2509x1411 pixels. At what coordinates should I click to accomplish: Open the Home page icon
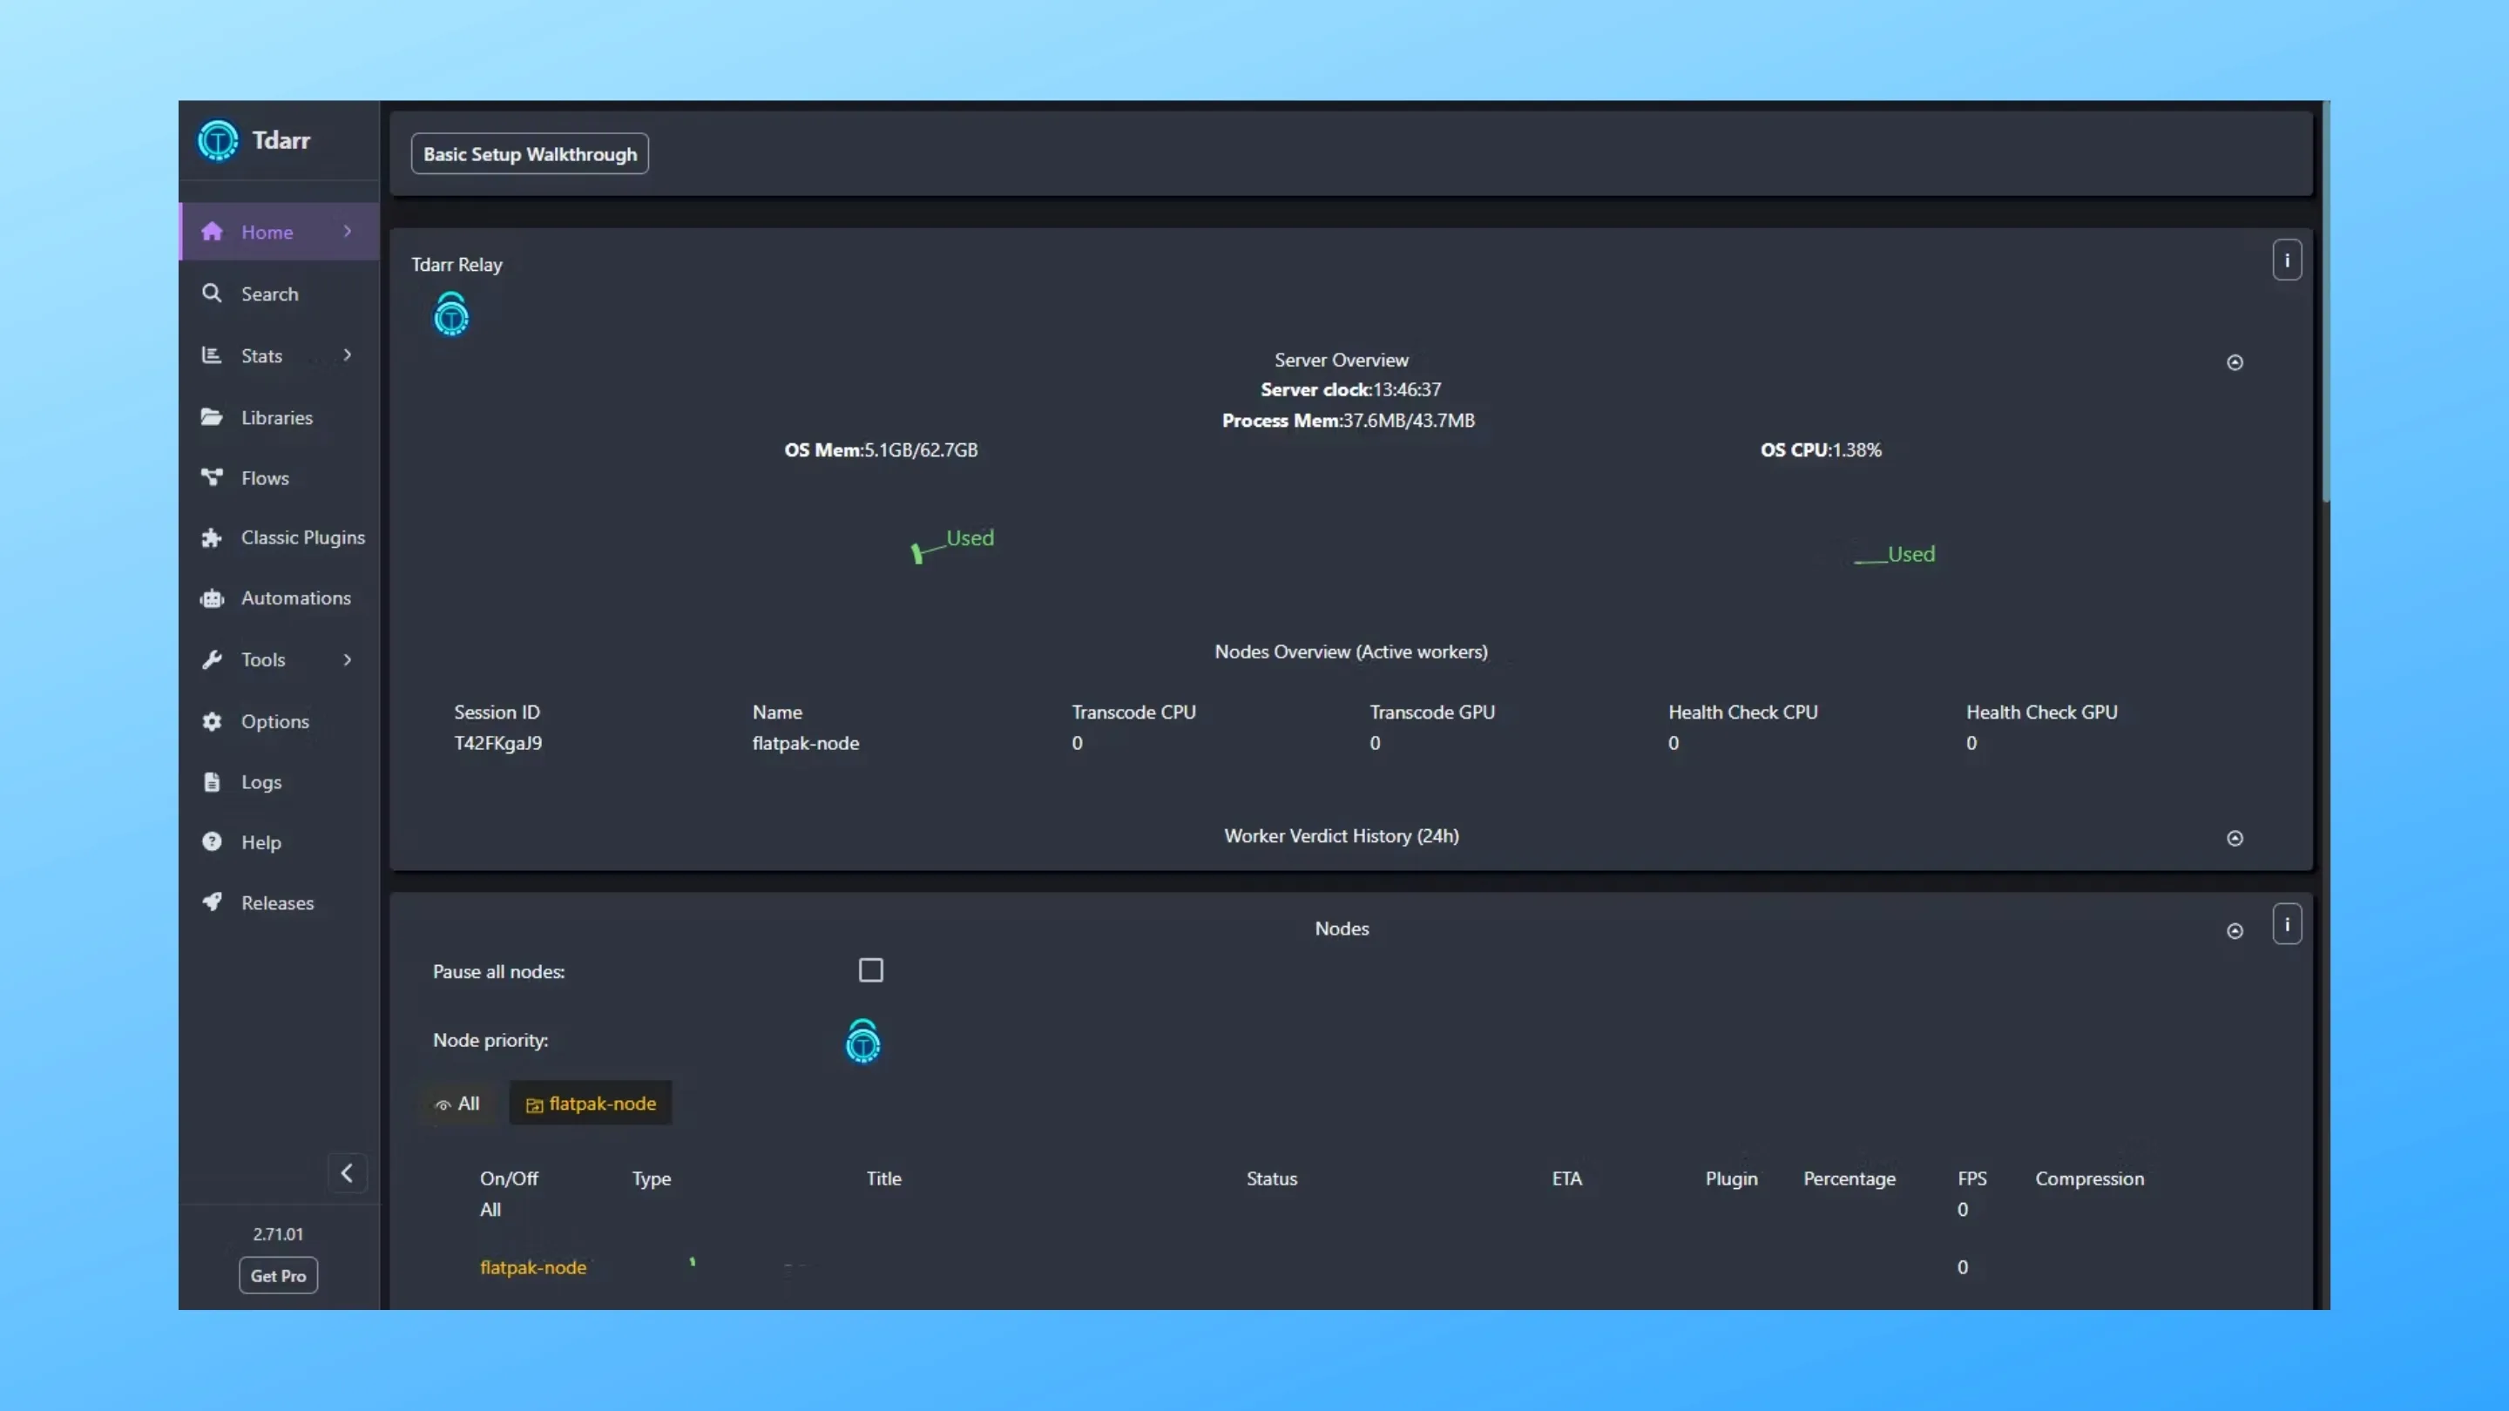pos(212,232)
